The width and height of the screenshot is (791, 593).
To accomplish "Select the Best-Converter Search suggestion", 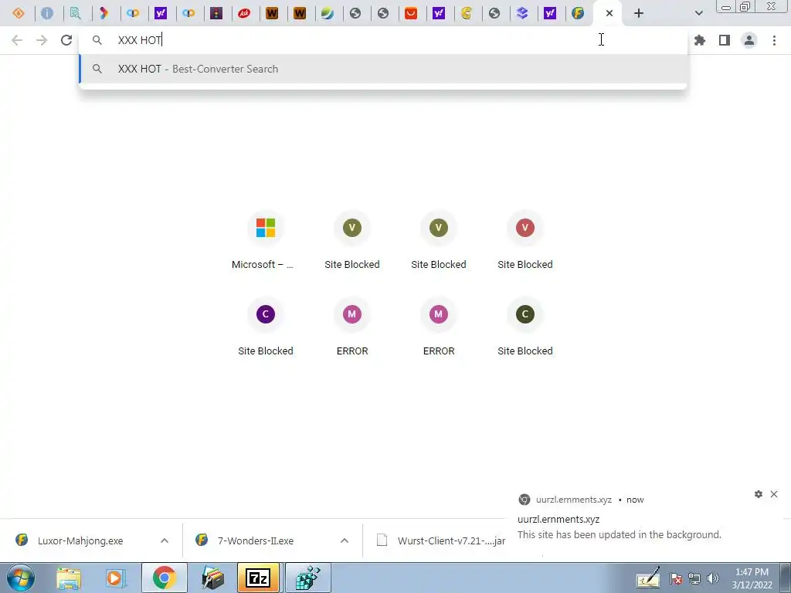I will 383,69.
